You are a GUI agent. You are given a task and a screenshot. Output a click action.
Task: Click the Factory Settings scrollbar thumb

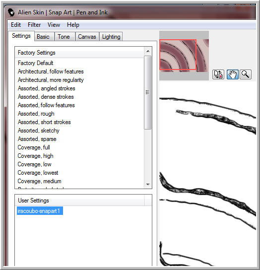pyautogui.click(x=147, y=92)
